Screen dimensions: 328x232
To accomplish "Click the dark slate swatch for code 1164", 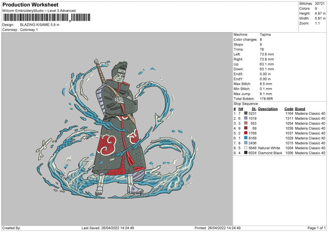I will [x=246, y=113].
